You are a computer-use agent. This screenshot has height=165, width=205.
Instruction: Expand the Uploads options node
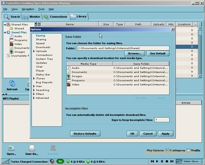tap(34, 51)
